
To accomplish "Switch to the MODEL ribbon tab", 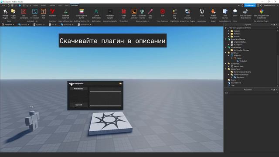I will coord(44,6).
